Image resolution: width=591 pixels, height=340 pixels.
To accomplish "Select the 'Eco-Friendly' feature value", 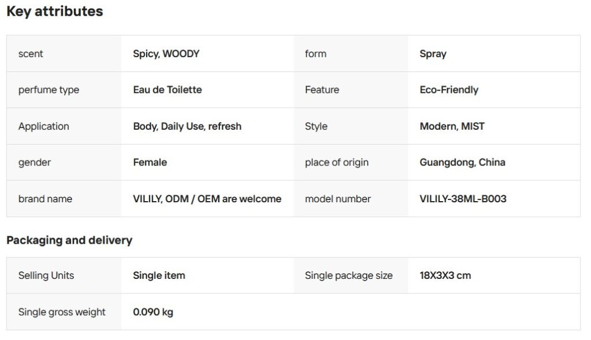I will [449, 90].
